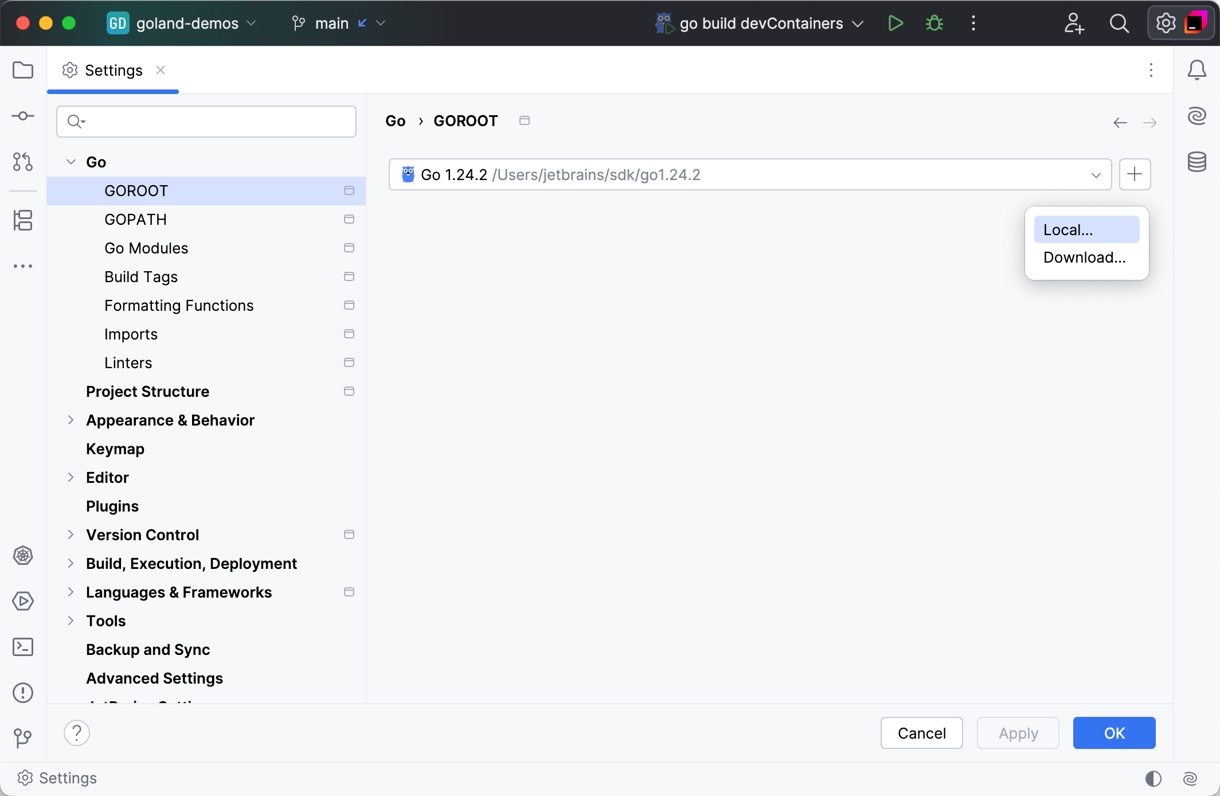Open the Project tool window
The height and width of the screenshot is (796, 1220).
coord(23,70)
